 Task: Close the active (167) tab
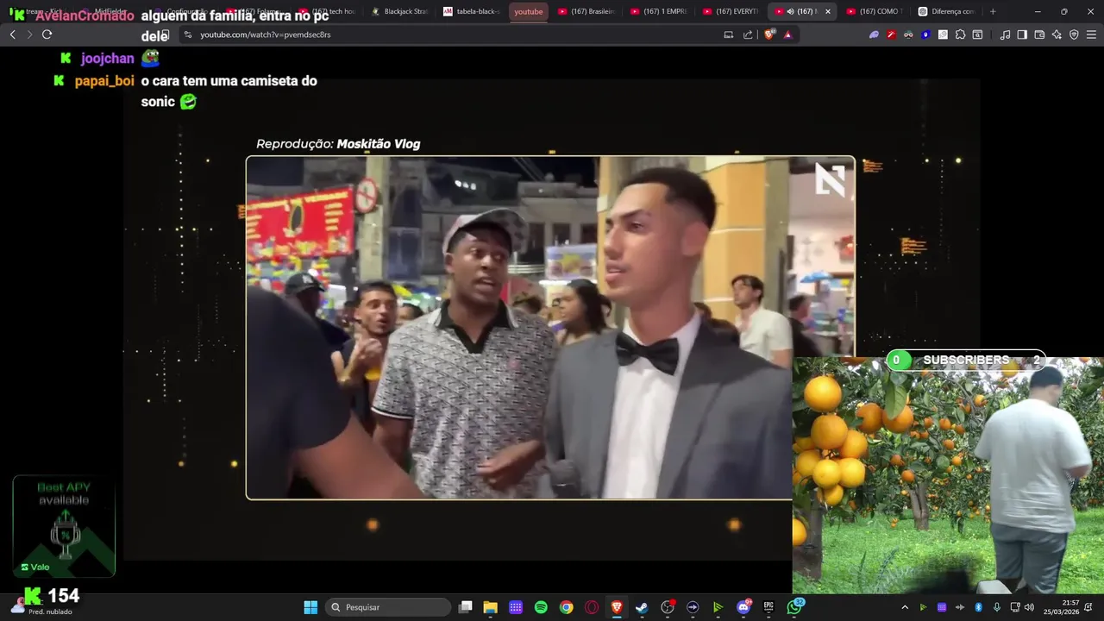pyautogui.click(x=828, y=11)
